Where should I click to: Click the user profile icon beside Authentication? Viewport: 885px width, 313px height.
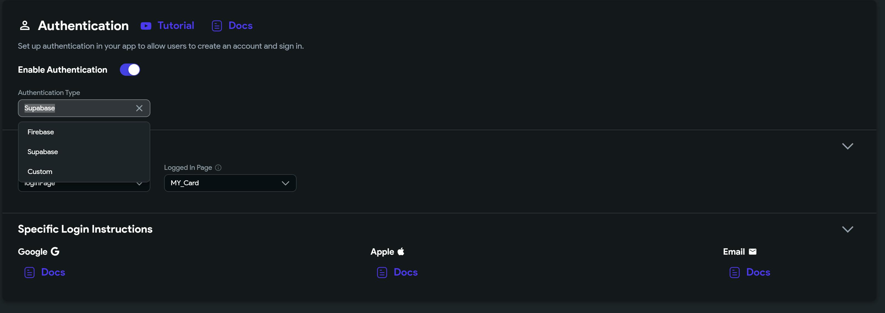25,26
